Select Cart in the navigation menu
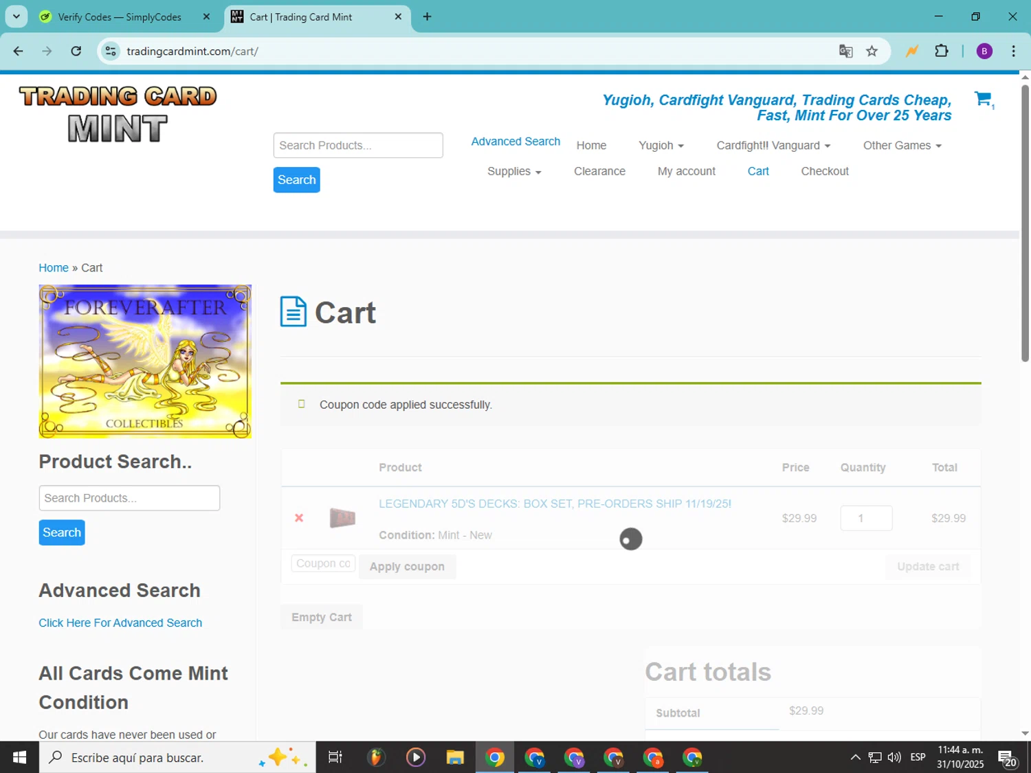 point(758,171)
